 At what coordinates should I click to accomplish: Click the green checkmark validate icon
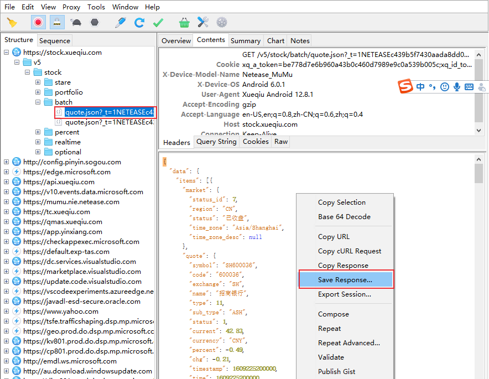click(158, 23)
